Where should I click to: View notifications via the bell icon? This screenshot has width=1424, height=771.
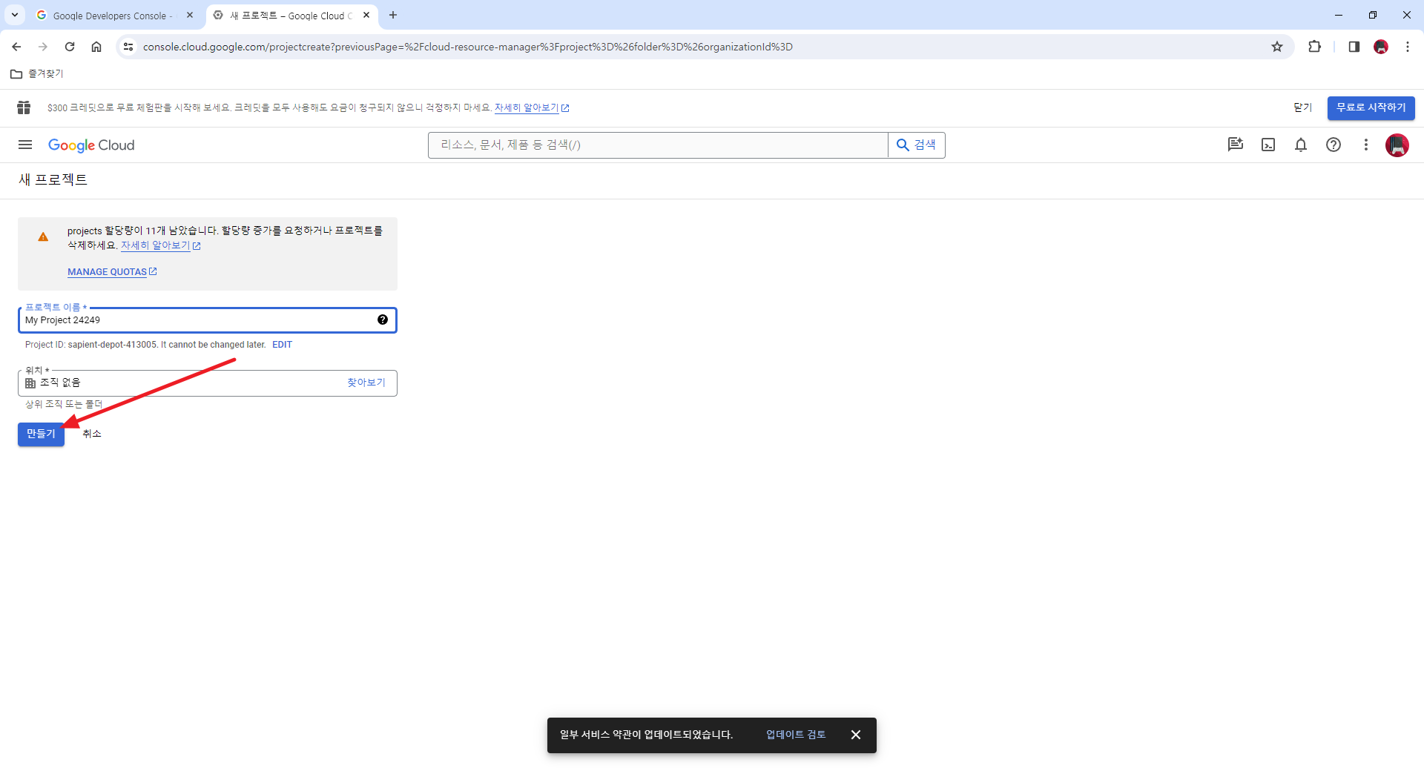click(x=1301, y=145)
